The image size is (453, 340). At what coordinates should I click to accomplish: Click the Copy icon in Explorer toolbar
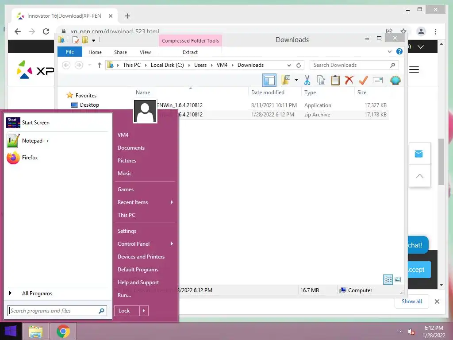click(321, 80)
